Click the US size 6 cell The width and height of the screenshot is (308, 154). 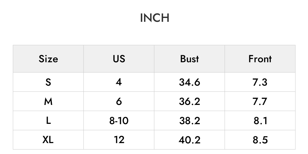119,101
